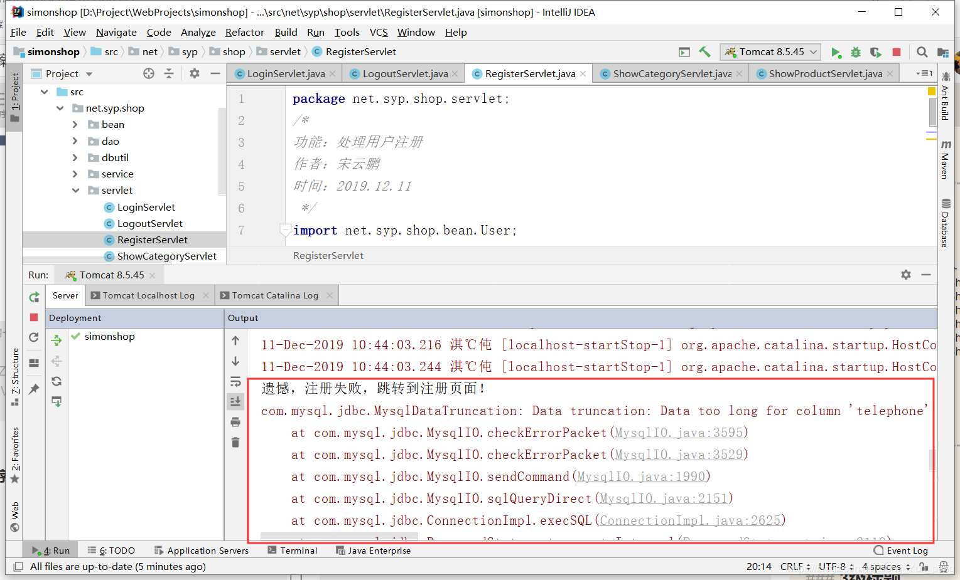Collapse the servlet package
This screenshot has height=580, width=960.
coord(75,191)
